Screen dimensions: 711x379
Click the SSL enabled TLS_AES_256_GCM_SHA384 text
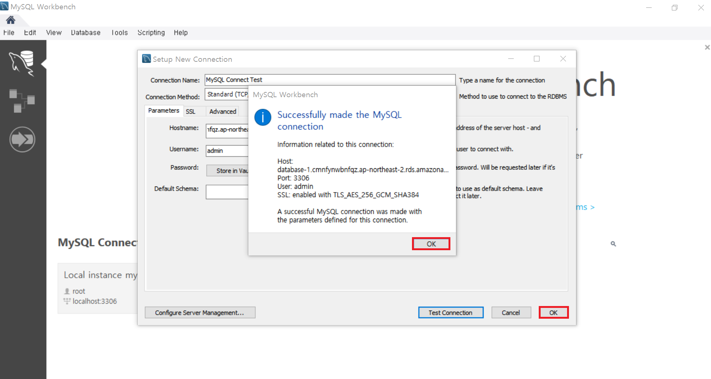(348, 195)
